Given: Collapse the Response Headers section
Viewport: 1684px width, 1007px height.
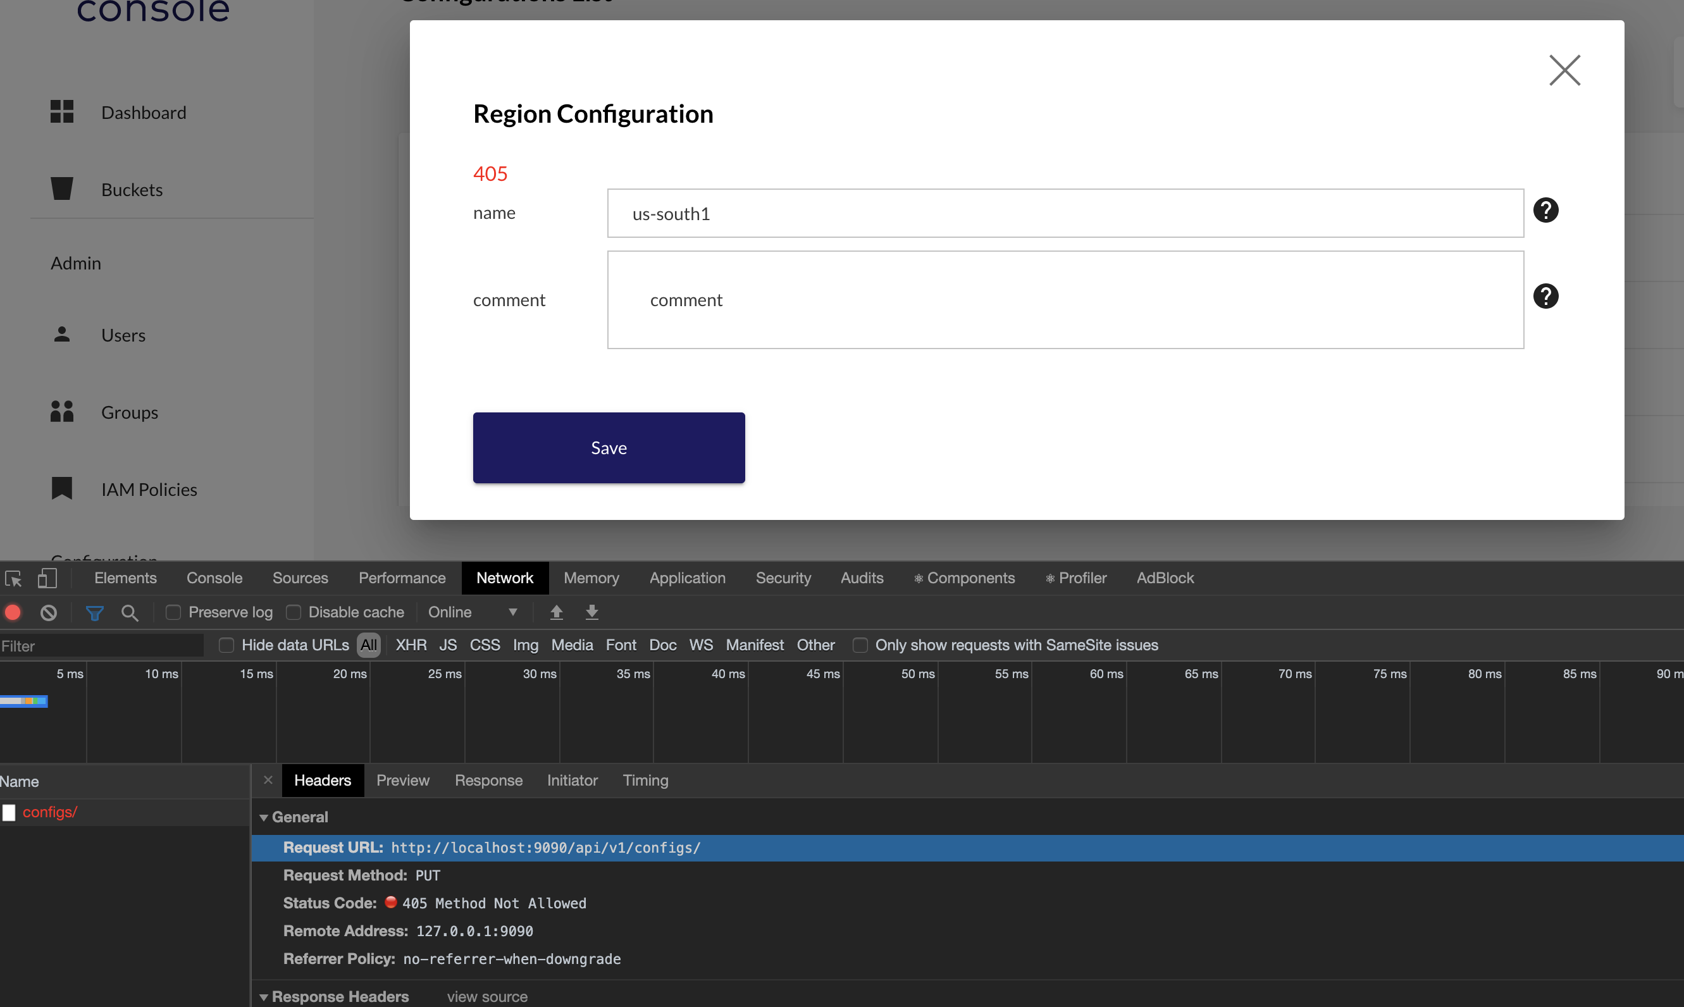Looking at the screenshot, I should tap(264, 998).
